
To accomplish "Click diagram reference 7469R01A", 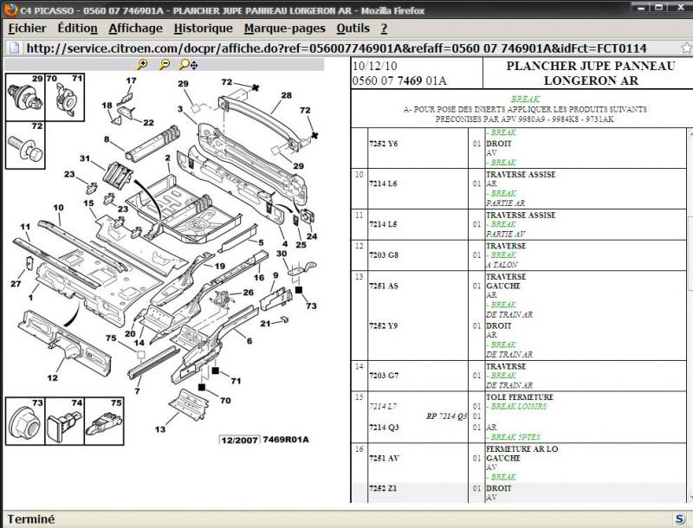I will point(286,440).
